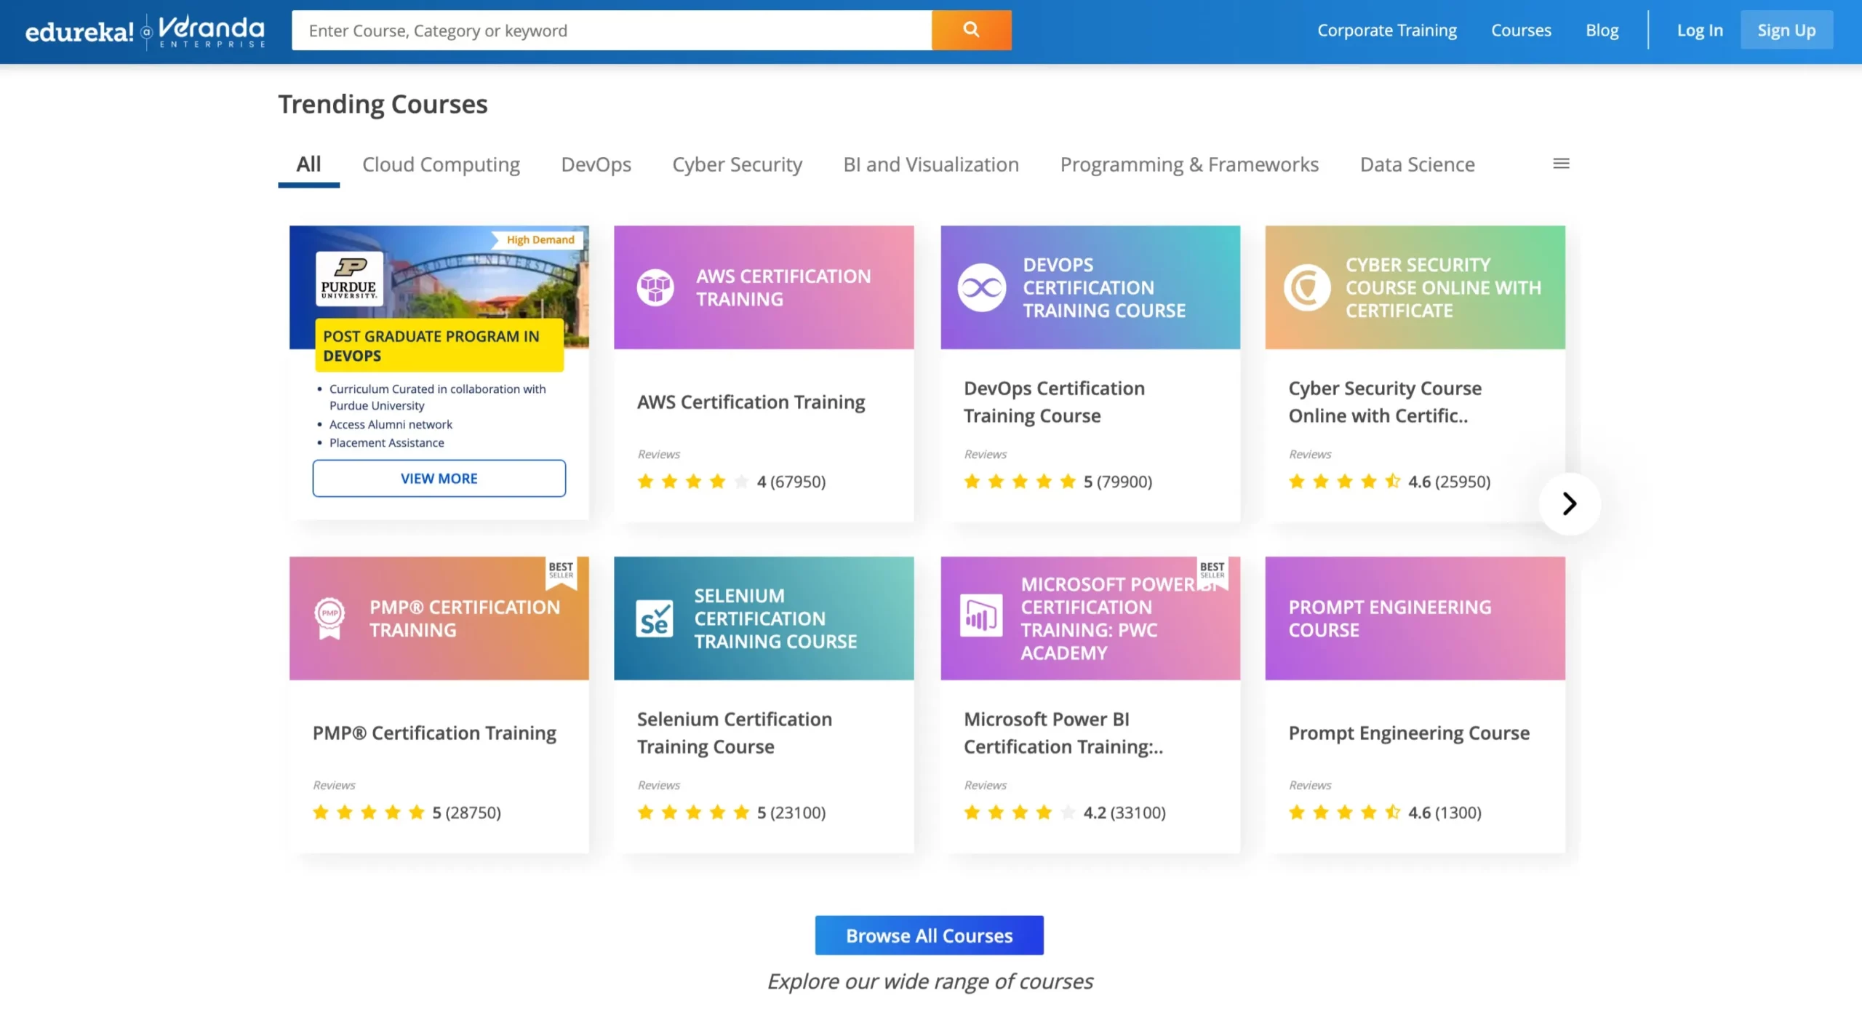Viewport: 1862px width, 1012px height.
Task: Click the Log In link
Action: click(1699, 30)
